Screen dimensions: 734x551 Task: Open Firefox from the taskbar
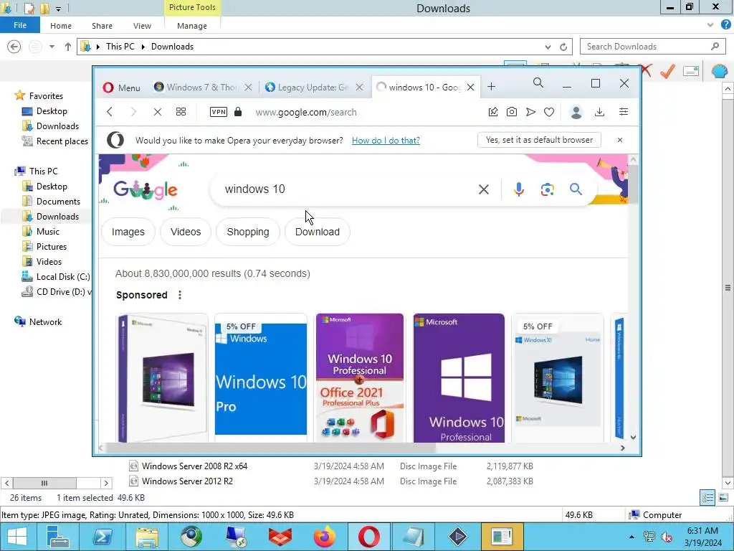click(x=325, y=537)
